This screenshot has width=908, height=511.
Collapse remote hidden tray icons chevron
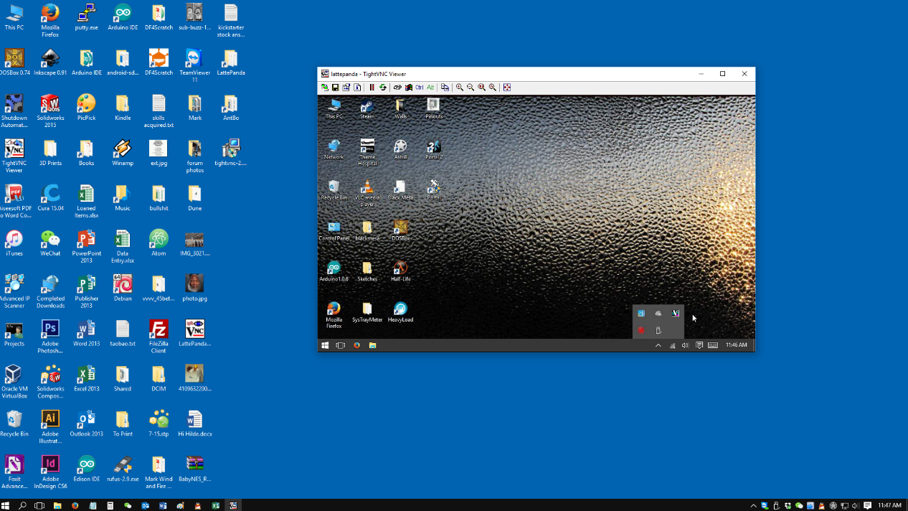(x=658, y=345)
